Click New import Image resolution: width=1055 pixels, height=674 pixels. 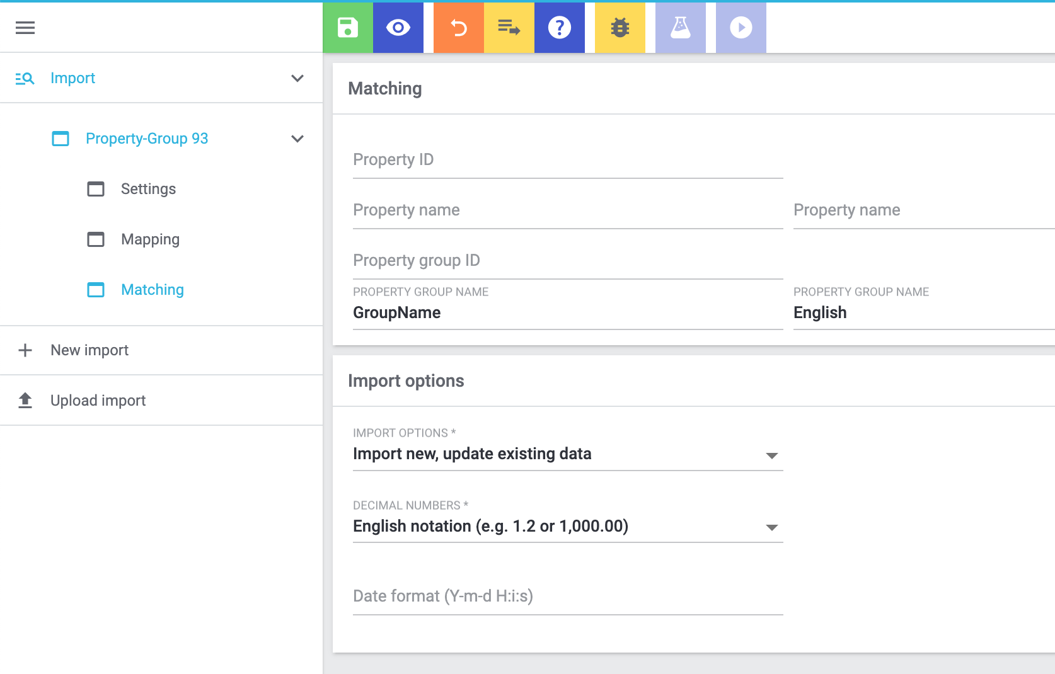tap(89, 350)
